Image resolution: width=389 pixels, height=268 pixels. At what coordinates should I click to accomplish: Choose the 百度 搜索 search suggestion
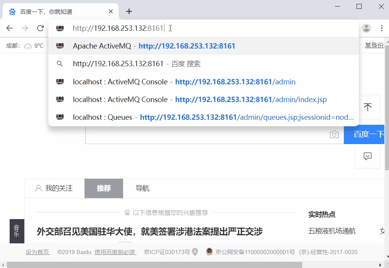(x=203, y=64)
